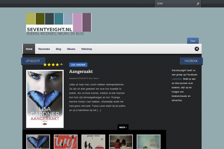The image size is (224, 149).
Task: Select the 'plus een' book thumbnail
Action: pos(93,142)
